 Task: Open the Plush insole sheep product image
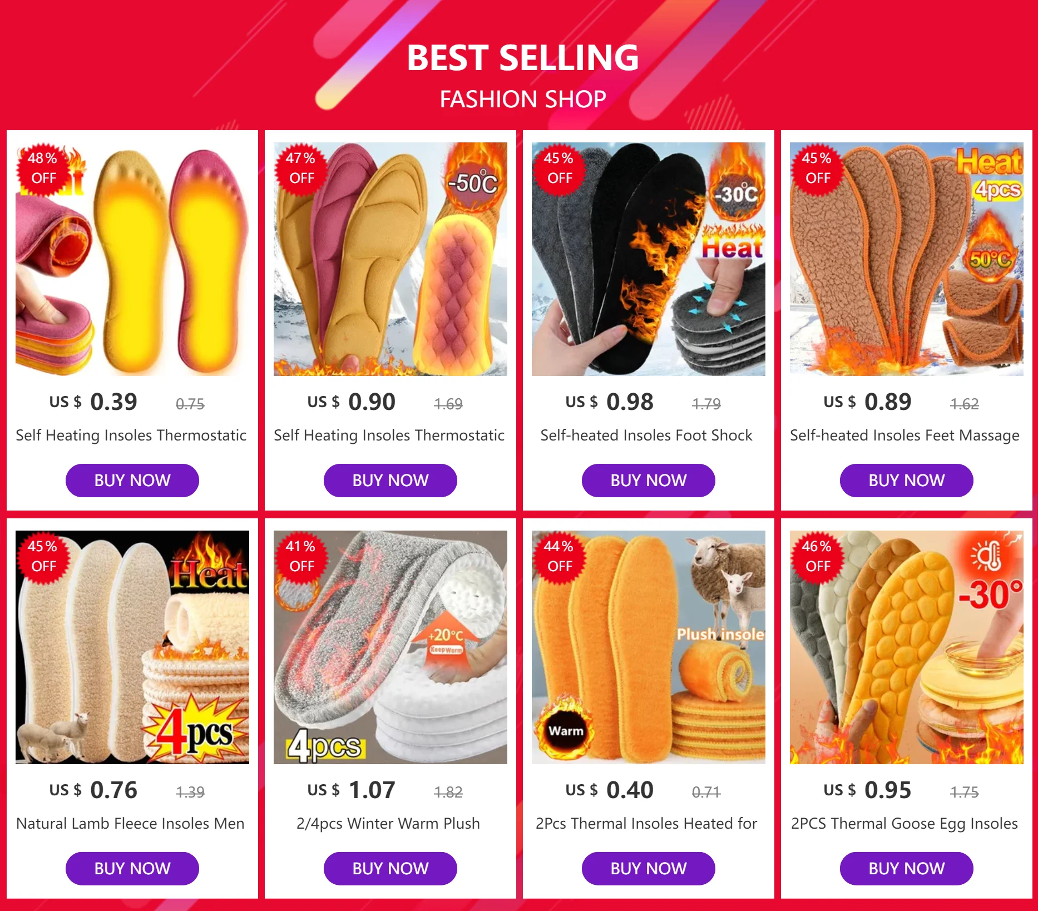[x=649, y=647]
